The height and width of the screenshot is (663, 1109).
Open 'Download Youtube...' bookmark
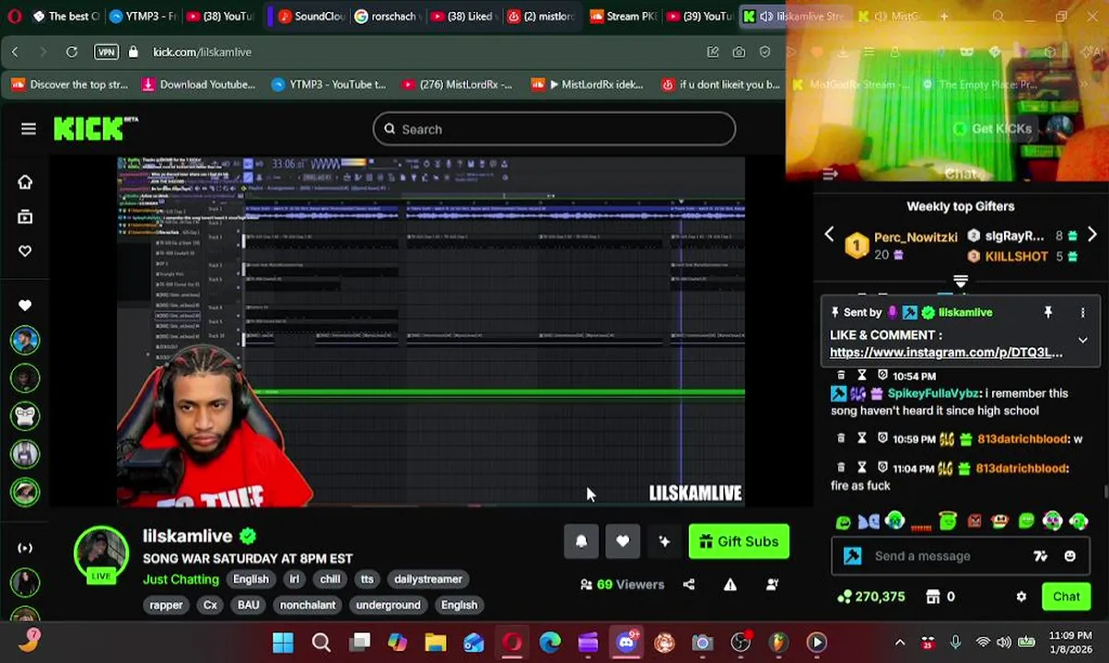coord(198,84)
